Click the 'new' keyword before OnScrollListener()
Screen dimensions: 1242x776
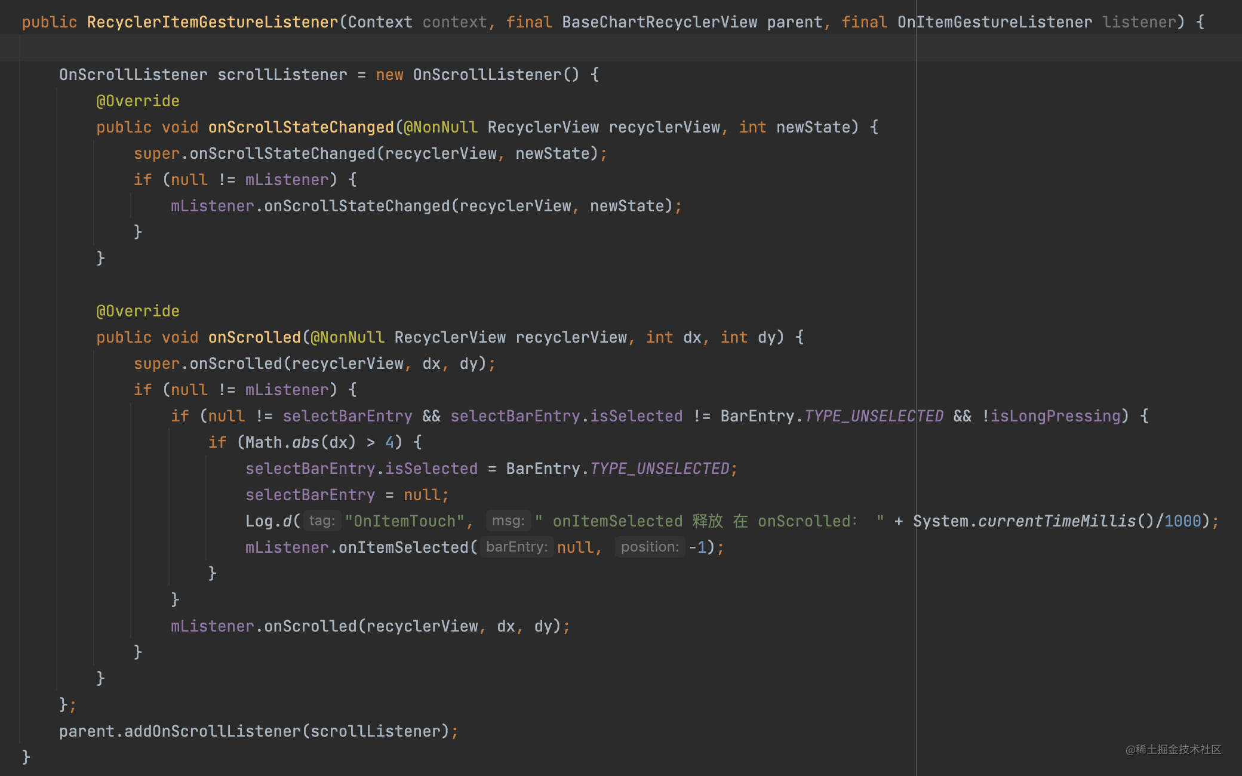pyautogui.click(x=389, y=75)
